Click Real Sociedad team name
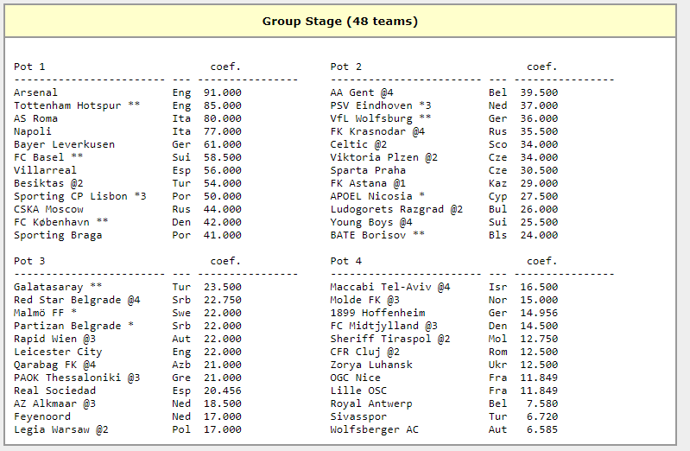690x451 pixels. (54, 391)
